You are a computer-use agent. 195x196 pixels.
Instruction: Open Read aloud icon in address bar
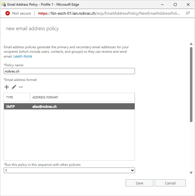[188, 13]
